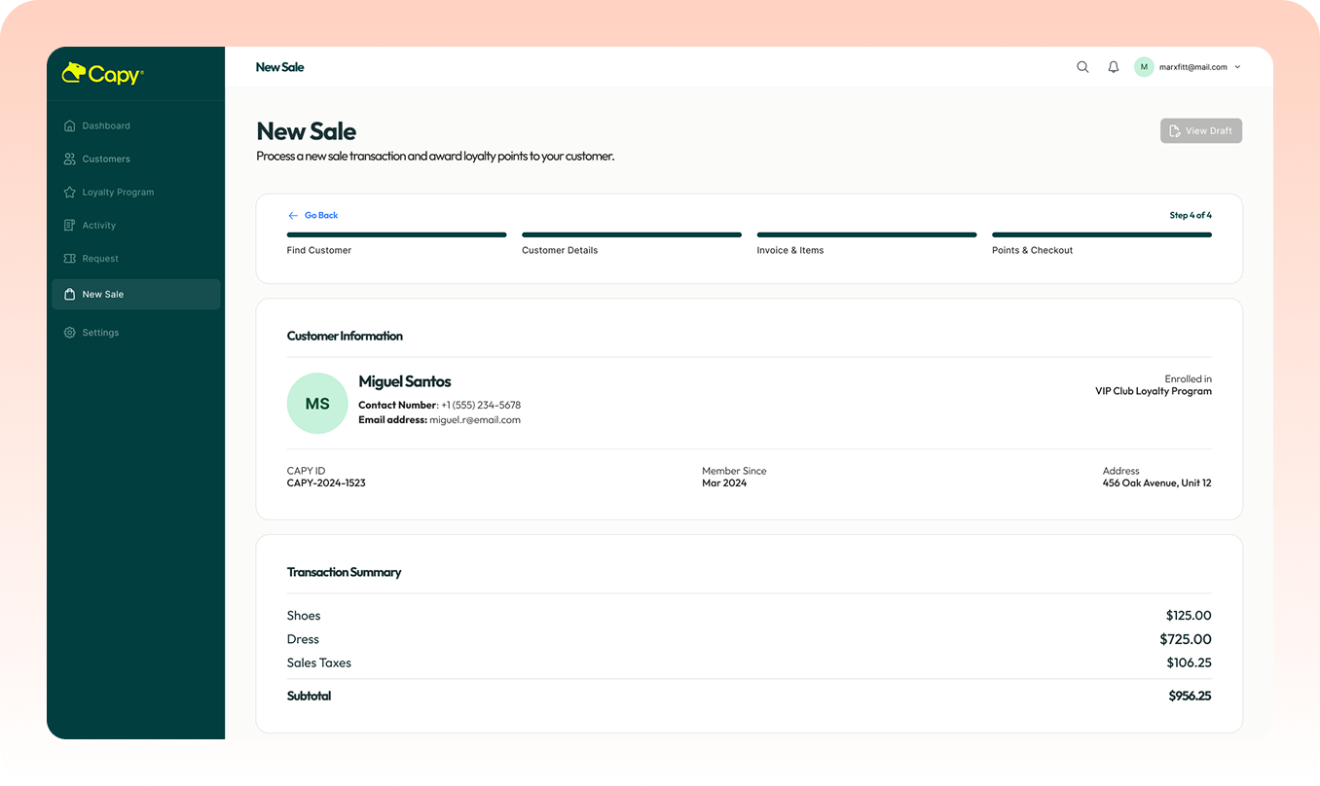Select Miguel Santos's email address

476,419
